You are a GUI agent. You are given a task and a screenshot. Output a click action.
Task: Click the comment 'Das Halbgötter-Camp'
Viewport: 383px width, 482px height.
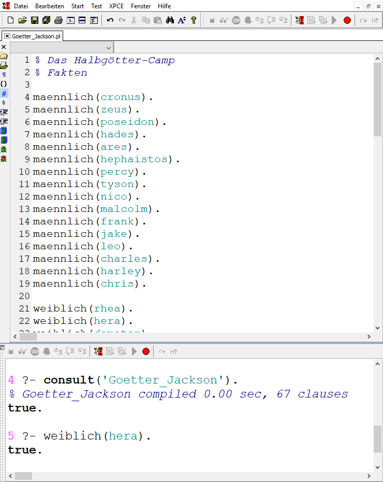[x=111, y=60]
